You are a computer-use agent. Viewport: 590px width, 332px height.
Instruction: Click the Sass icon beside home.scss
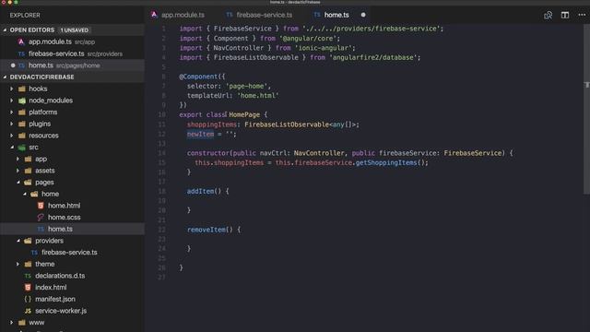(41, 218)
